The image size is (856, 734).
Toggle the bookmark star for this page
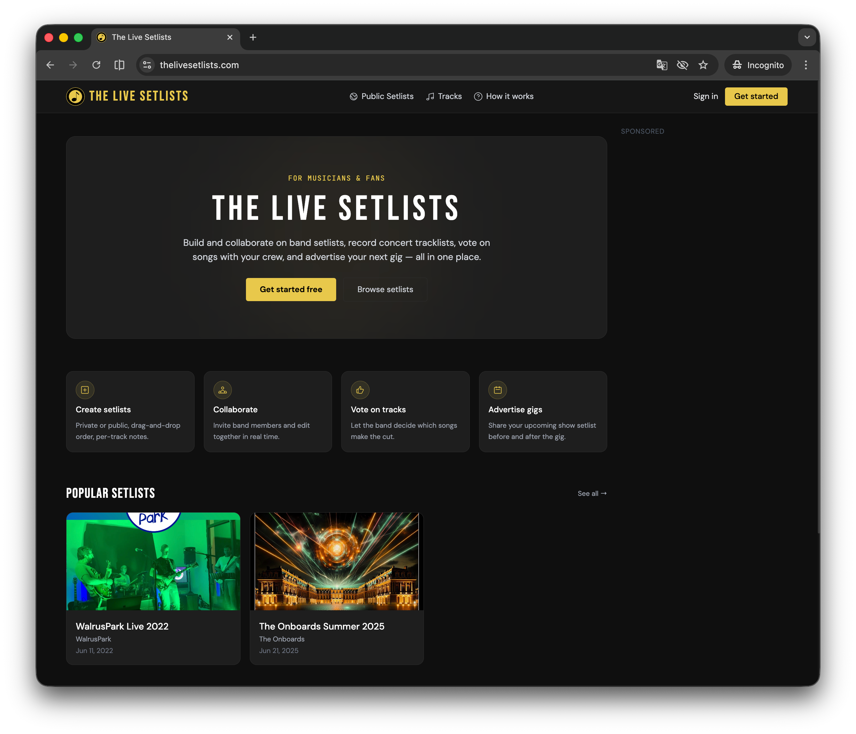point(703,65)
